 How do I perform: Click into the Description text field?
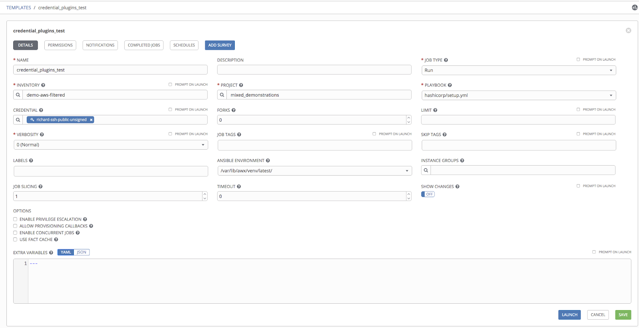coord(314,70)
